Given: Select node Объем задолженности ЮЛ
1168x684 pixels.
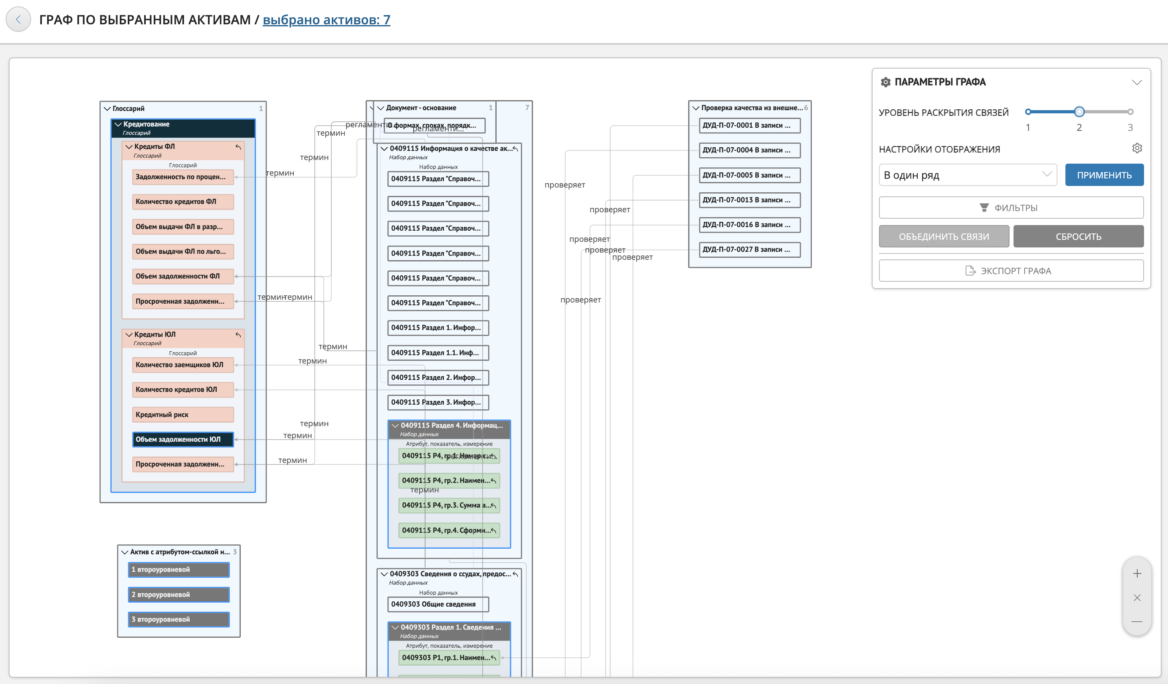Looking at the screenshot, I should pyautogui.click(x=182, y=439).
